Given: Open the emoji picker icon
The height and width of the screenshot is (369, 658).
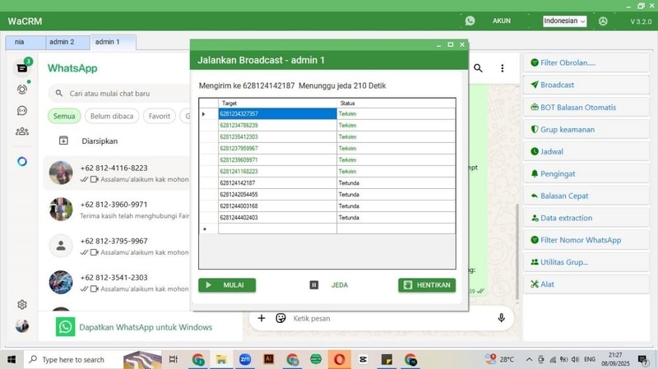Looking at the screenshot, I should click(280, 318).
